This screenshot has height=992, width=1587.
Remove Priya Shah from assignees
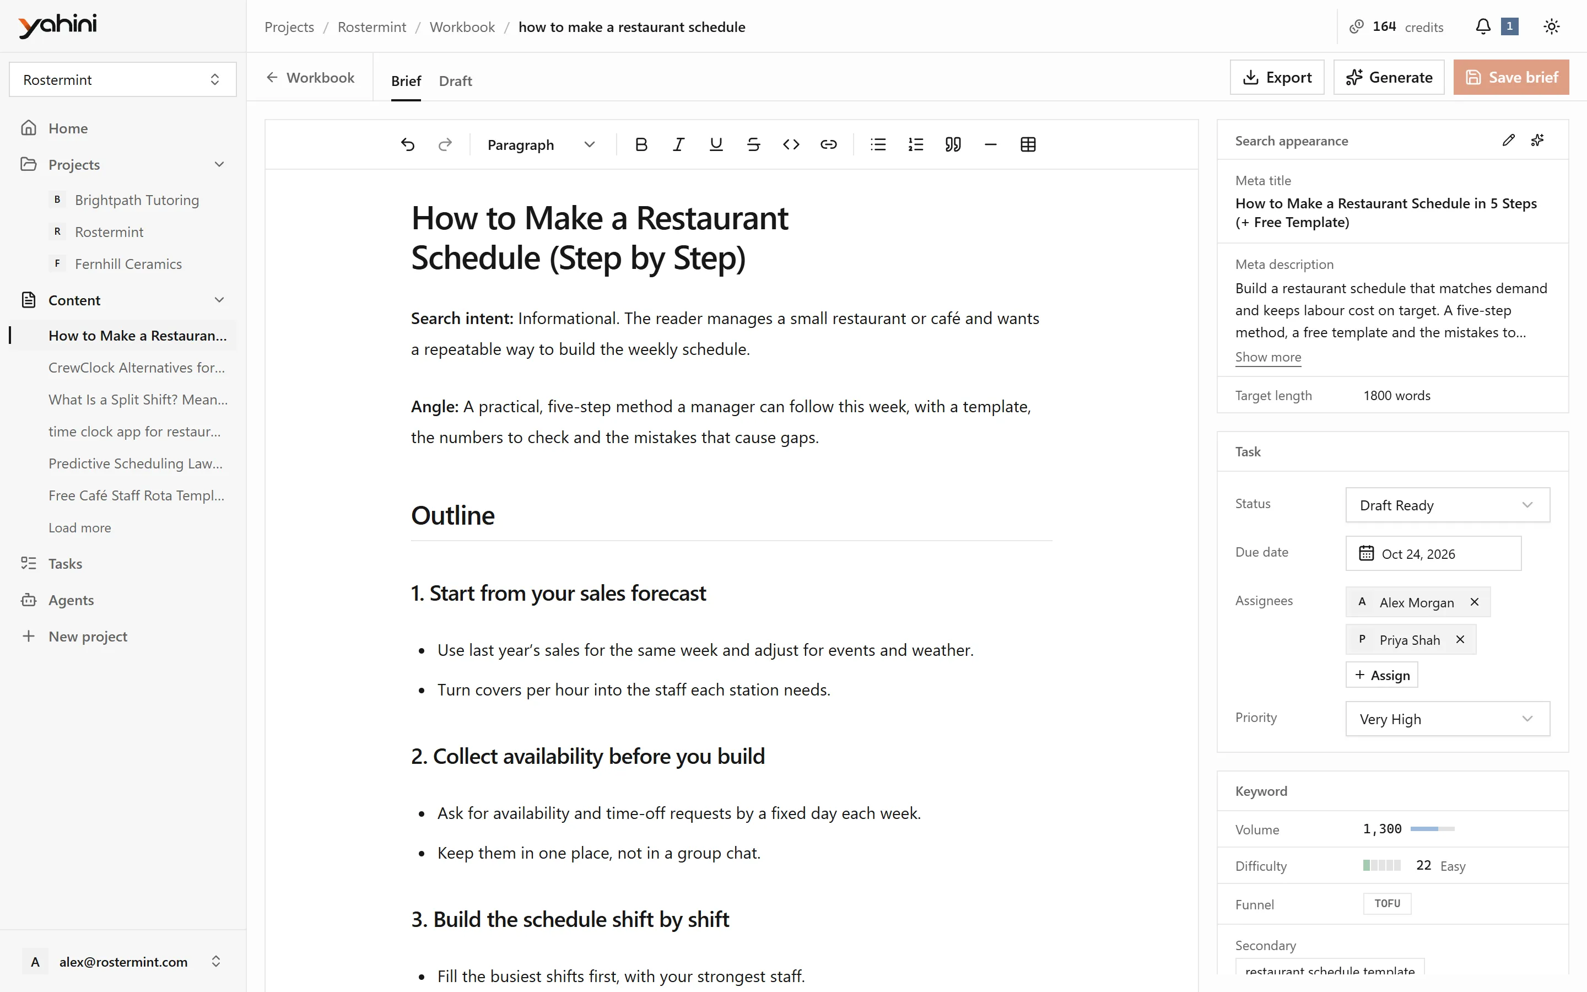coord(1460,639)
